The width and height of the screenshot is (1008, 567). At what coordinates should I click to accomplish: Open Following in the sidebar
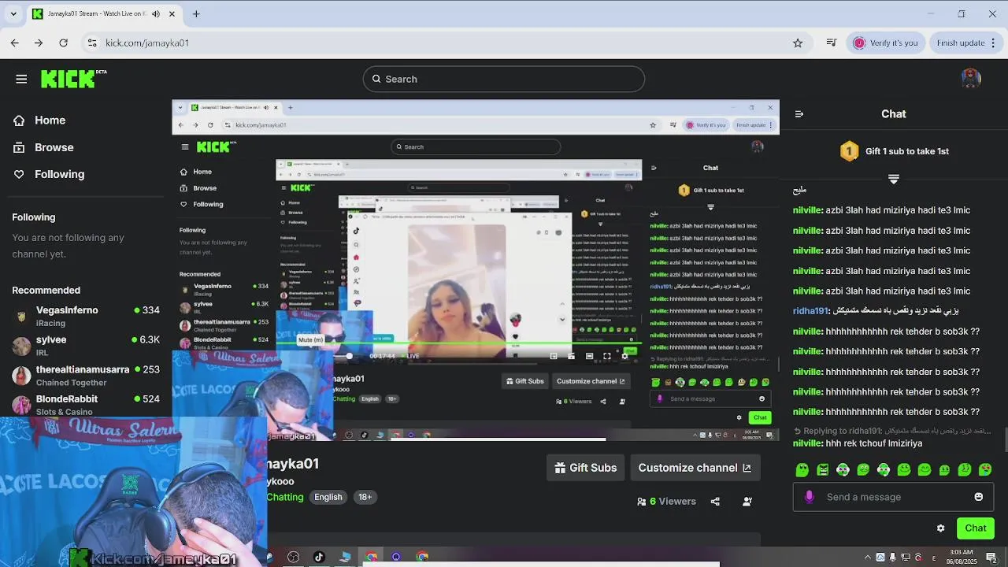click(x=49, y=174)
